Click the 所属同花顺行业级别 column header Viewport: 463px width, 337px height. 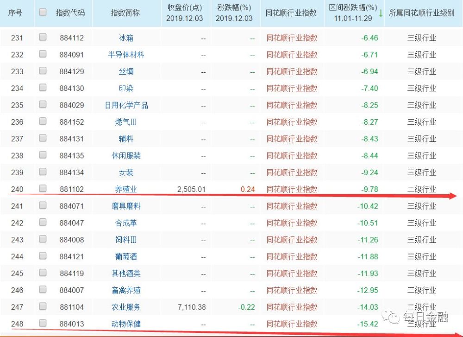pos(422,13)
